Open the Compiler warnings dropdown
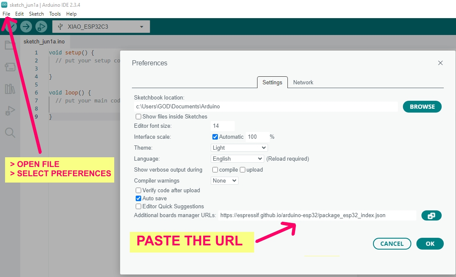The height and width of the screenshot is (277, 456). (x=225, y=181)
